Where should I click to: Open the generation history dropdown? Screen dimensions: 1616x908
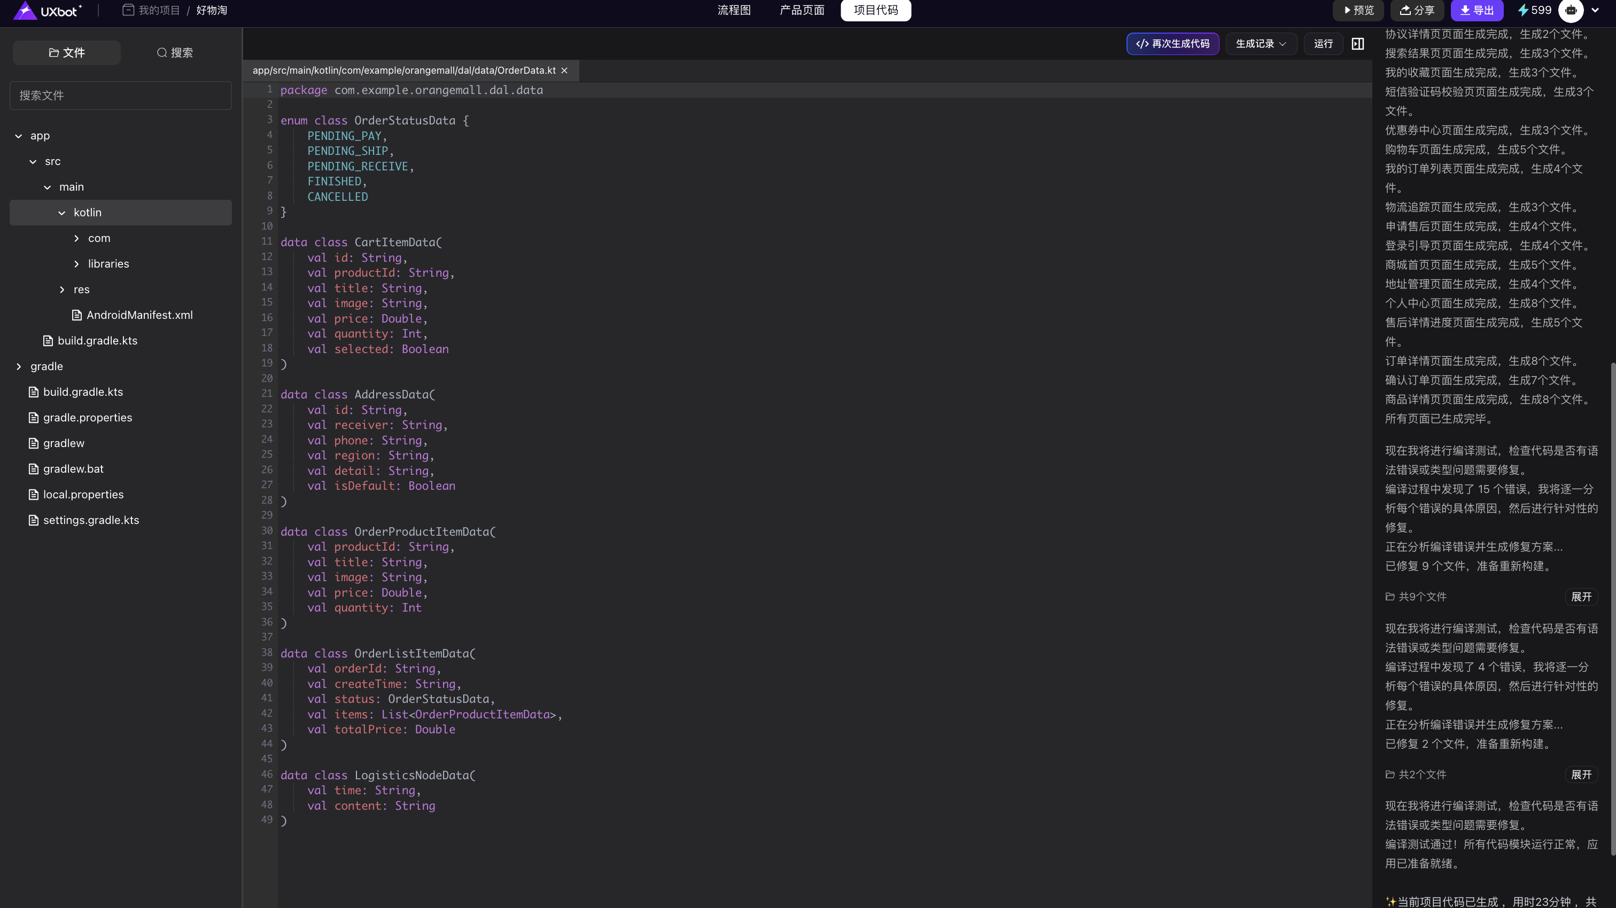1260,44
